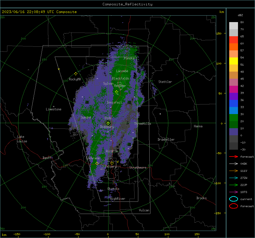Click the Sundre label
Screen dimensions: 255x238
86,117
